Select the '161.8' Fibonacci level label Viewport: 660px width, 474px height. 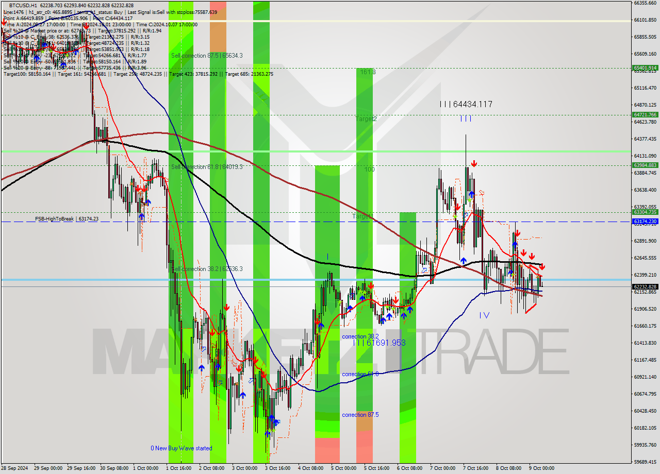(x=368, y=72)
